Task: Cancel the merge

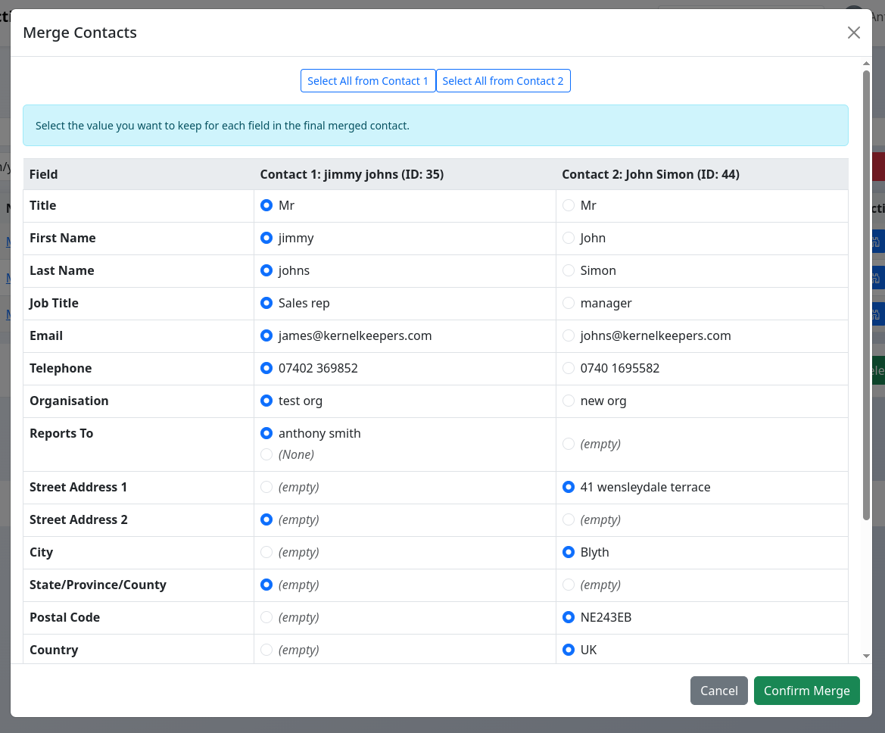Action: click(718, 691)
